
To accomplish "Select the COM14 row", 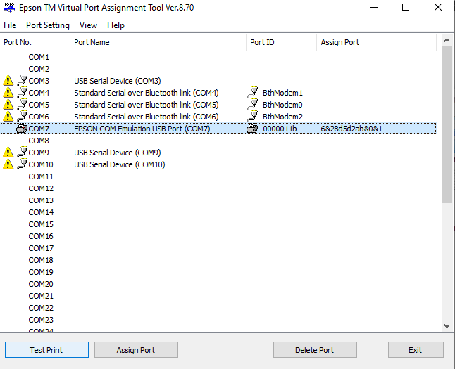I will click(218, 212).
